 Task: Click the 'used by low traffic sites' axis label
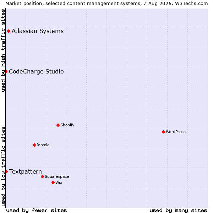click(x=3, y=167)
